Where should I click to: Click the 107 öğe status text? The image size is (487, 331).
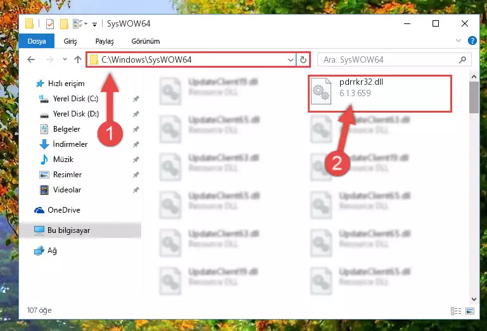39,310
